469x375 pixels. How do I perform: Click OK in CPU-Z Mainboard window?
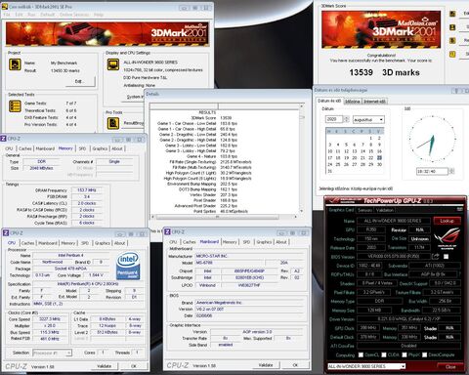coord(295,365)
